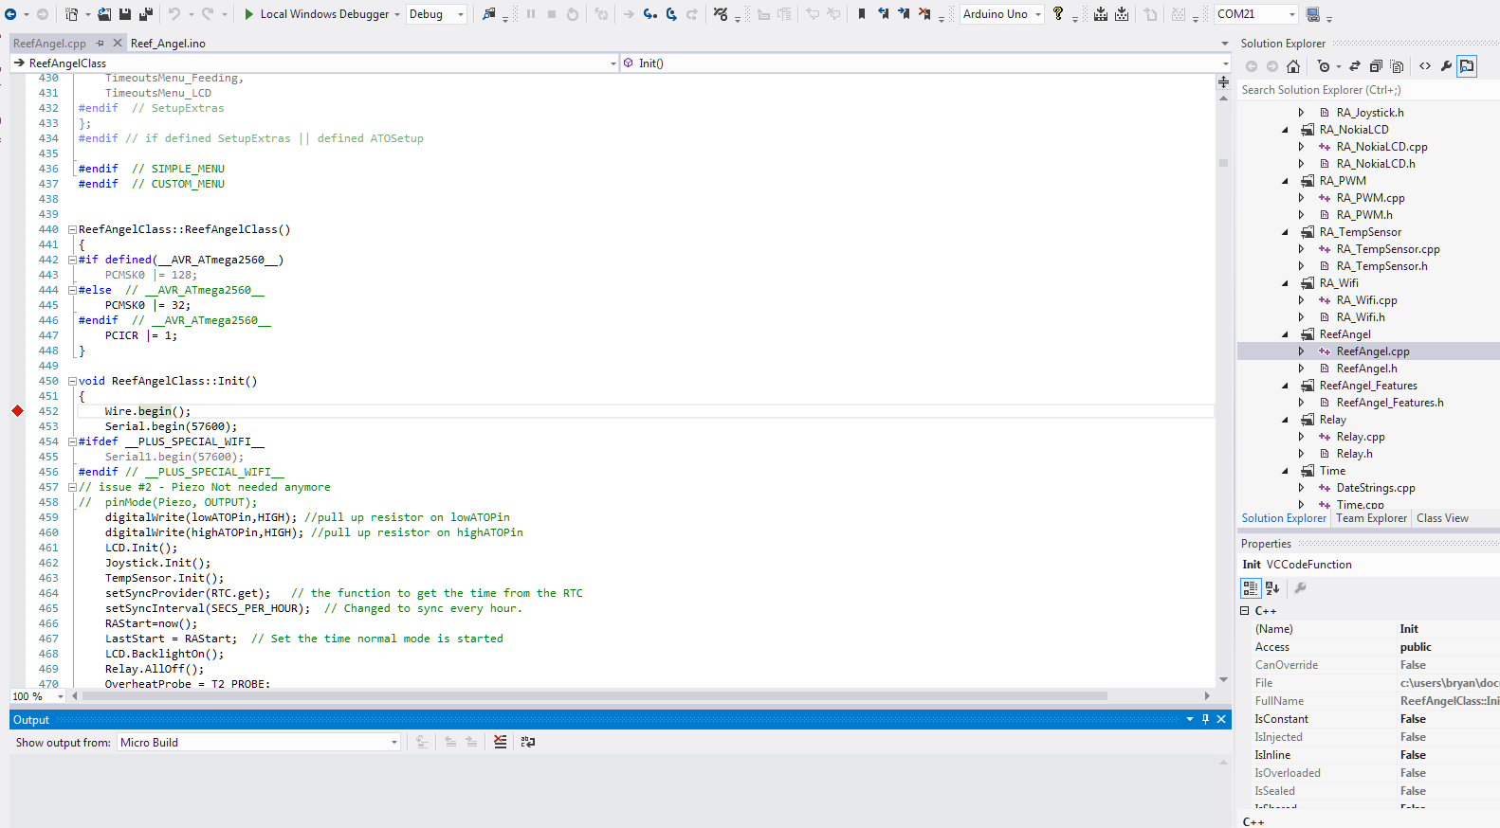Image resolution: width=1500 pixels, height=828 pixels.
Task: Click the Collapse All icon in Solution Explorer
Action: [1376, 66]
